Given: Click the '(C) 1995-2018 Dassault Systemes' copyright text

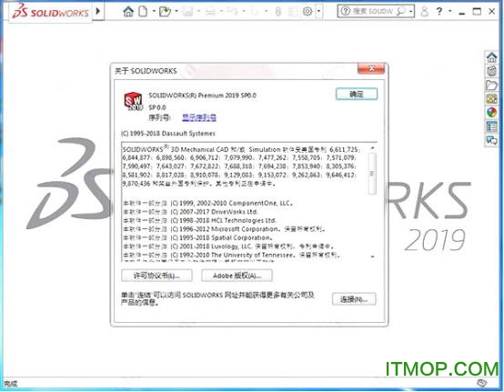Looking at the screenshot, I should point(167,134).
